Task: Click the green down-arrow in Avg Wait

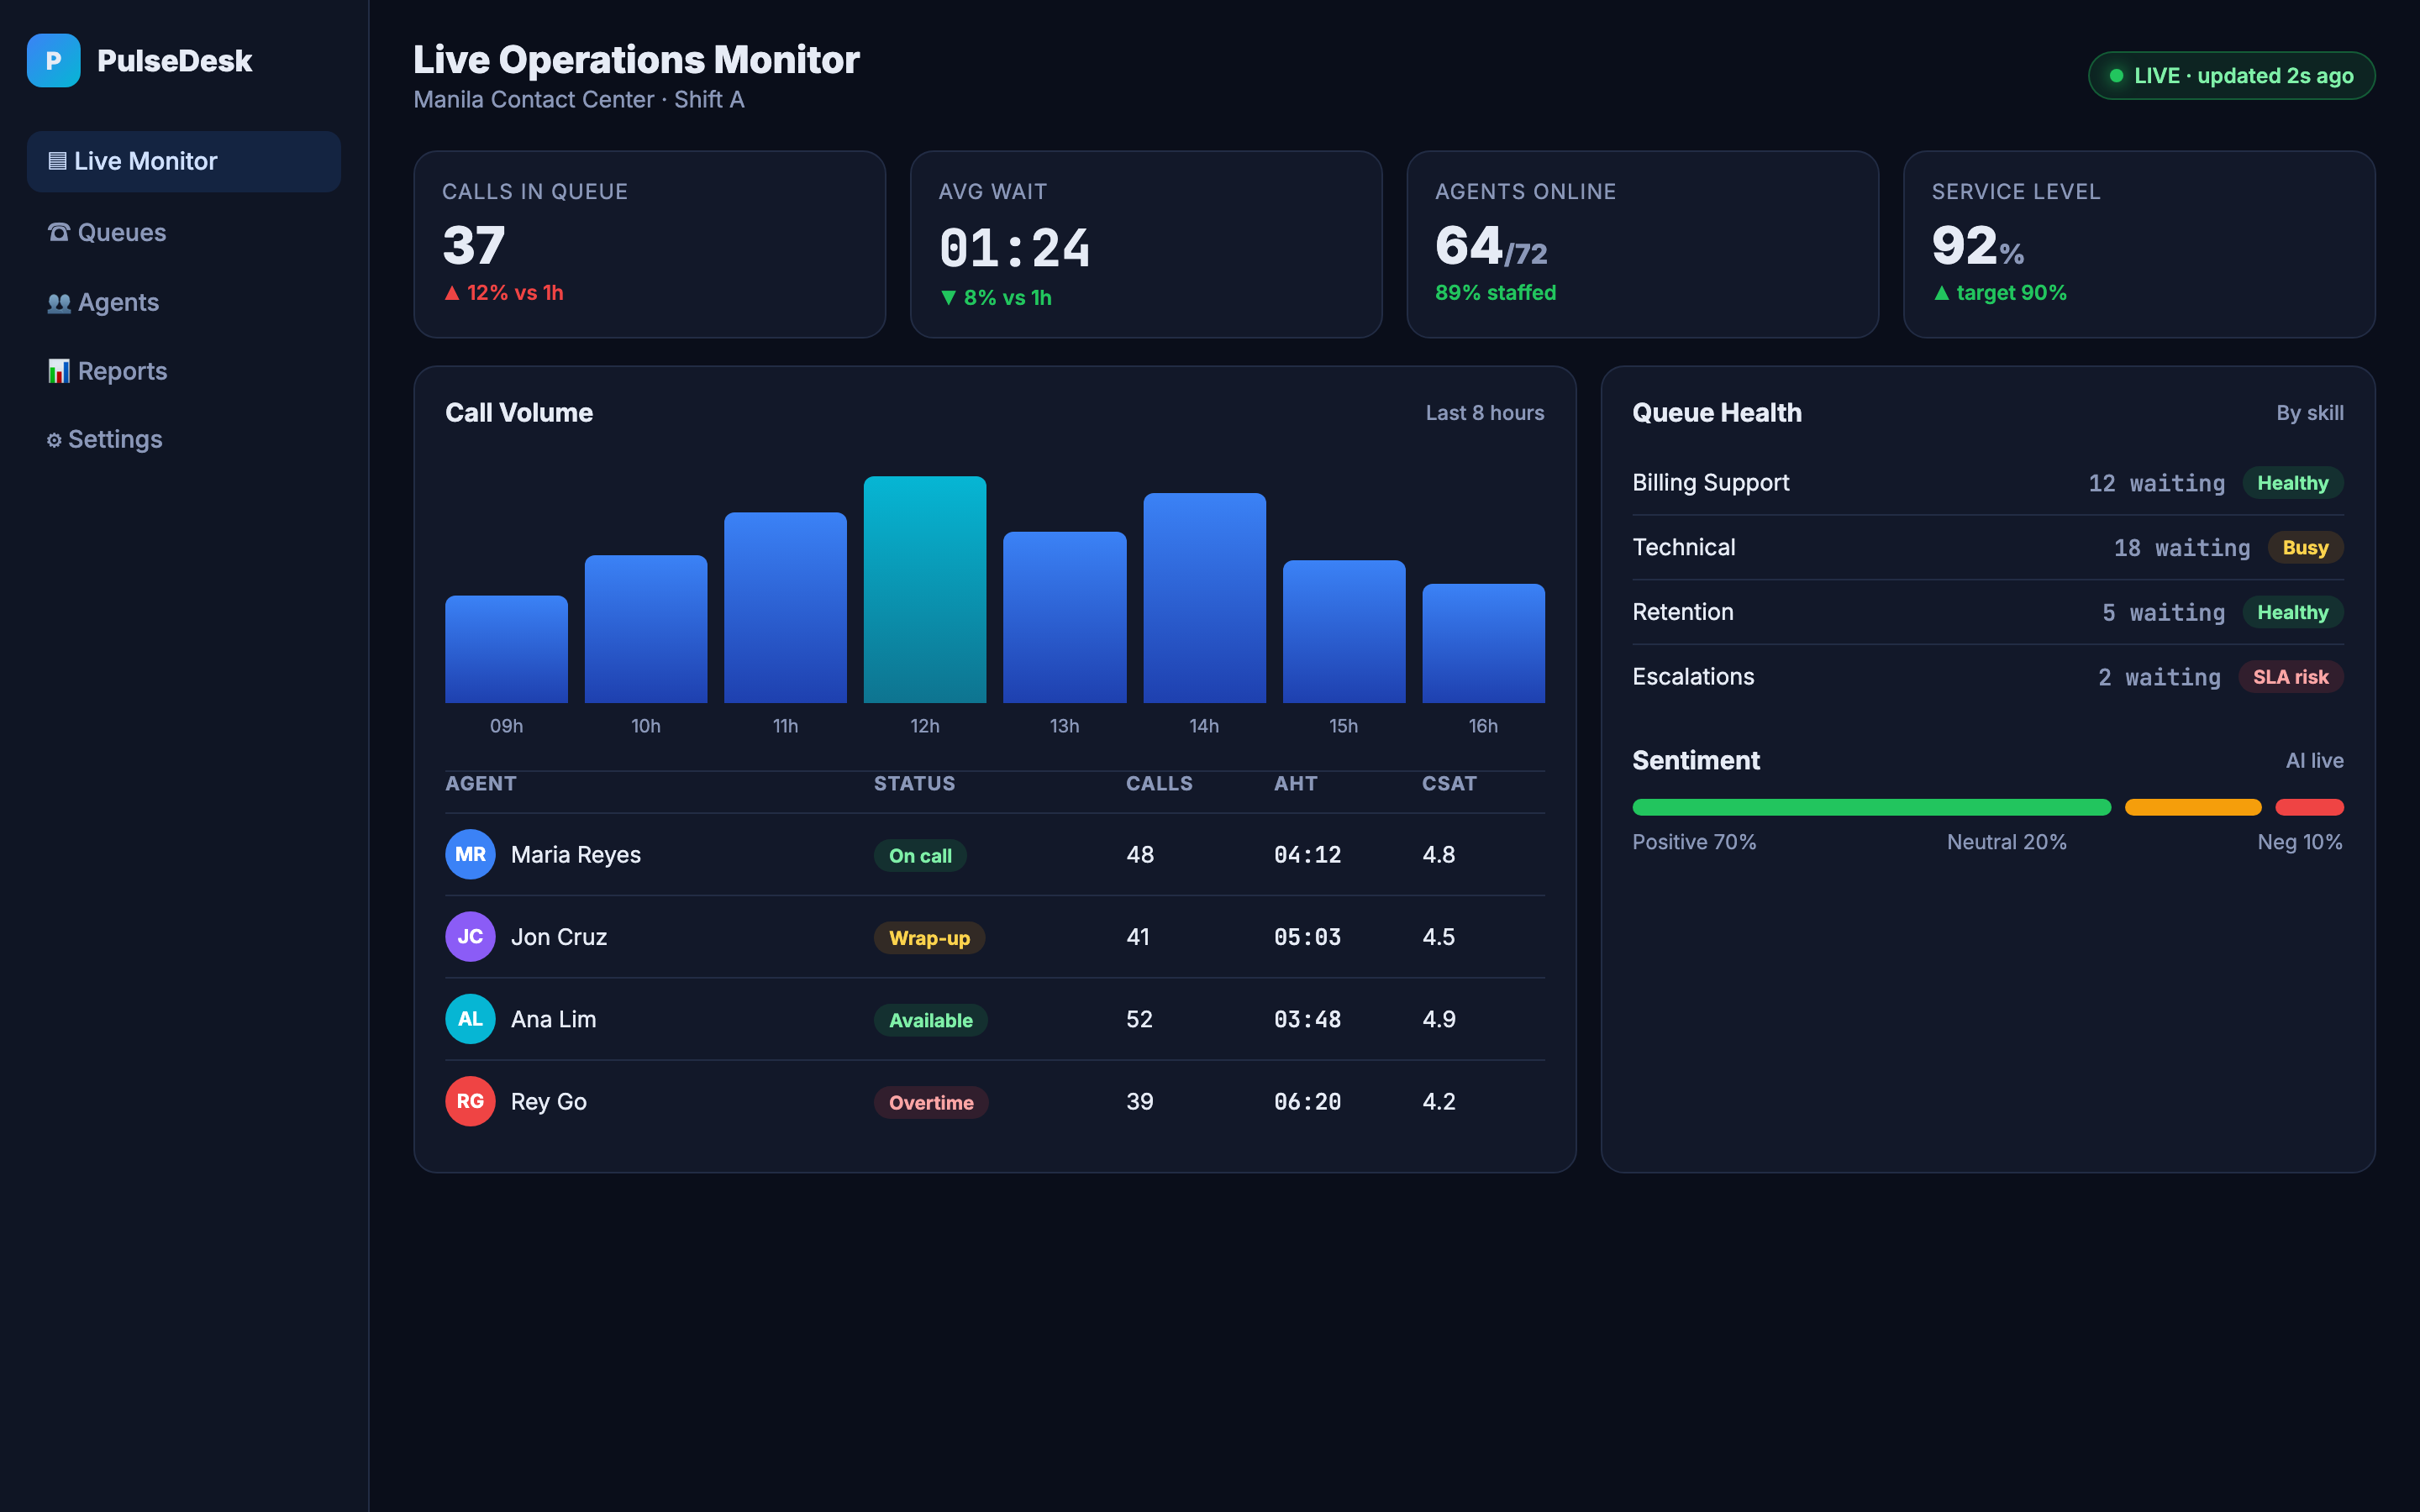Action: [948, 298]
